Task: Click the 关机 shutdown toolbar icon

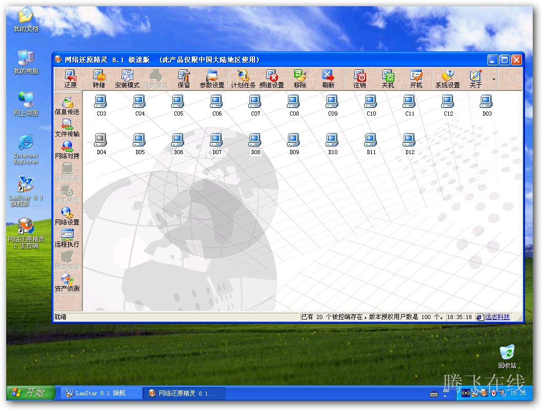Action: pyautogui.click(x=388, y=79)
